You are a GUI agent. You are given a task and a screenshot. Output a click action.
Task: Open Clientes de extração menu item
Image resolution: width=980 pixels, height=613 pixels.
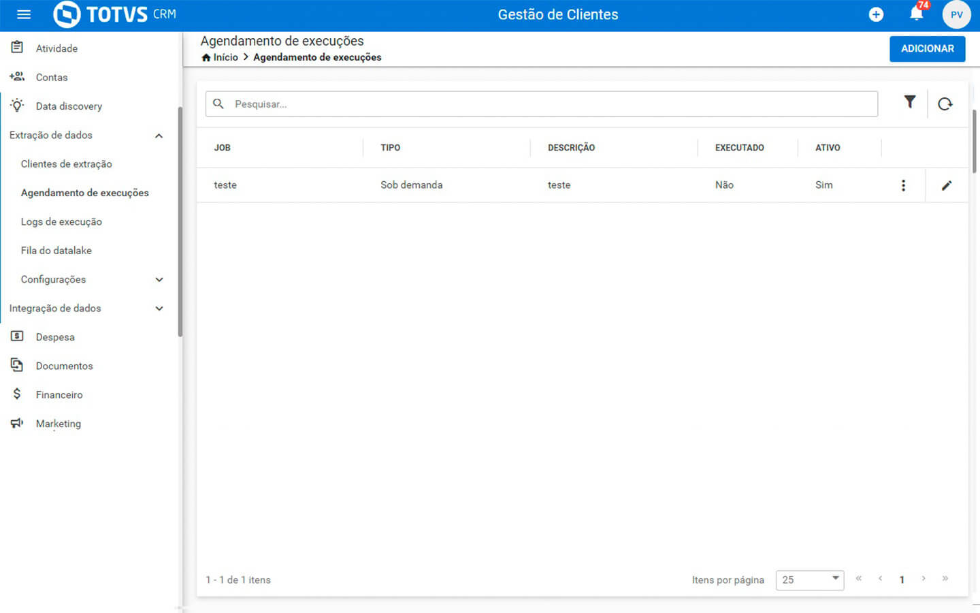pos(67,164)
